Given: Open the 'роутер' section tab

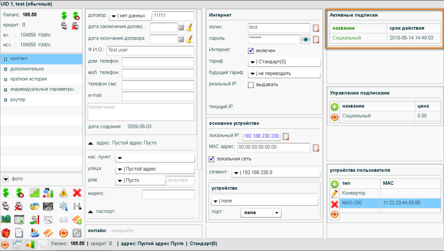Looking at the screenshot, I should [18, 100].
